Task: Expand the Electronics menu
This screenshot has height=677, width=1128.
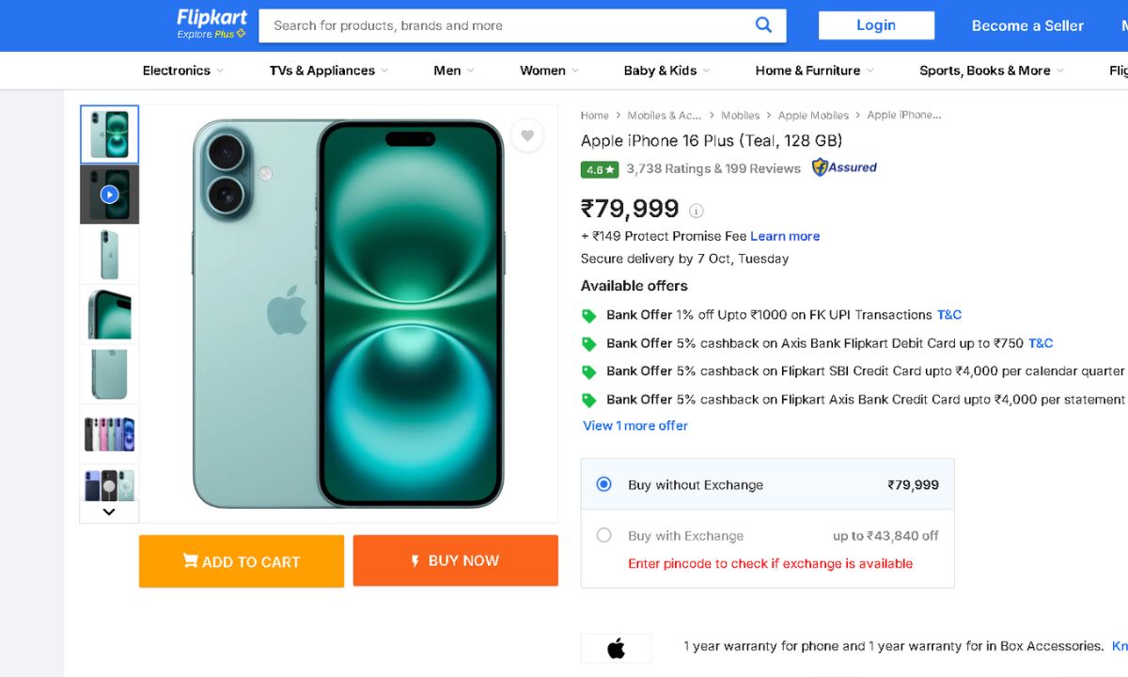Action: pos(183,71)
